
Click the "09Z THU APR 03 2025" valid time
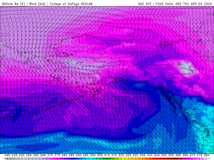point(193,4)
